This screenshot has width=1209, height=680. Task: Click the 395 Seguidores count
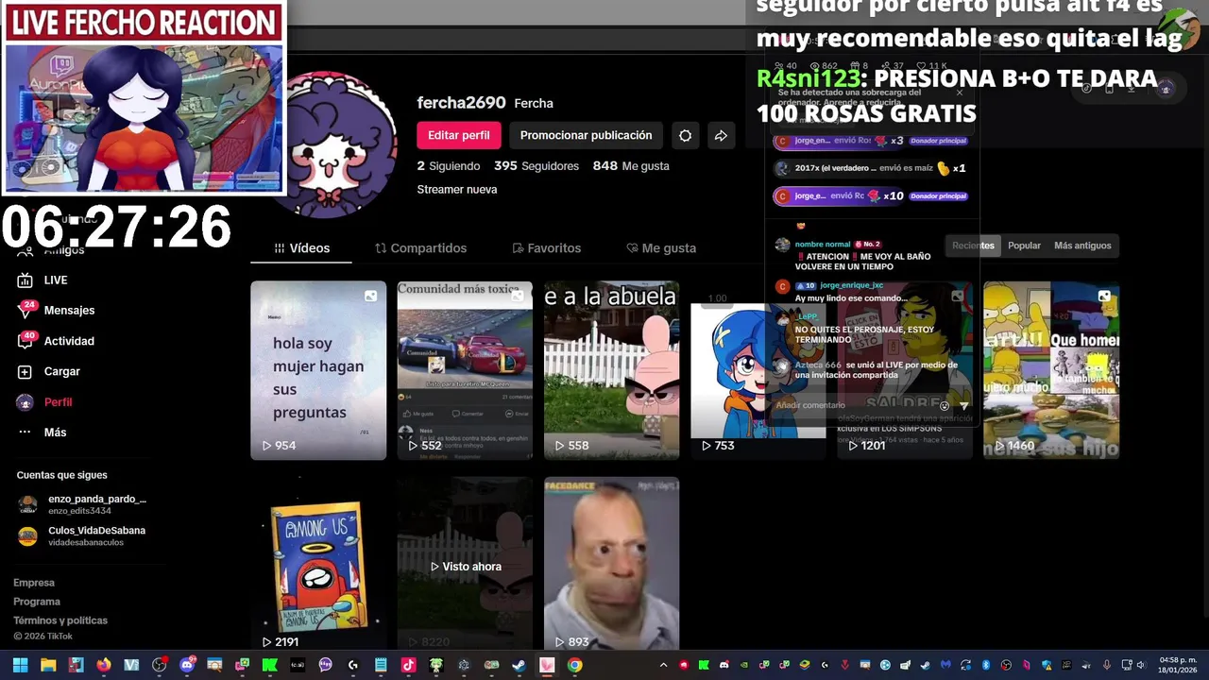tap(536, 166)
